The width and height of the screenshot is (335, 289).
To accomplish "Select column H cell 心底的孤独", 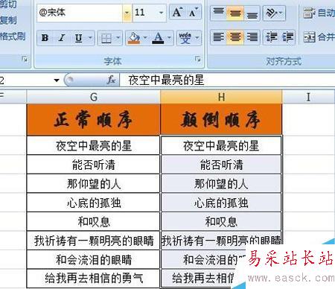I will coord(221,203).
